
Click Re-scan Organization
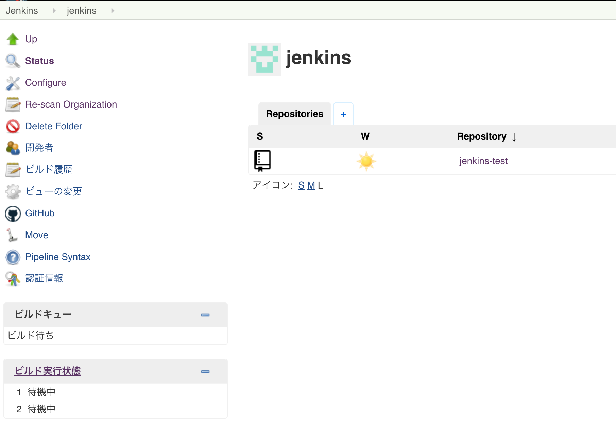(71, 104)
